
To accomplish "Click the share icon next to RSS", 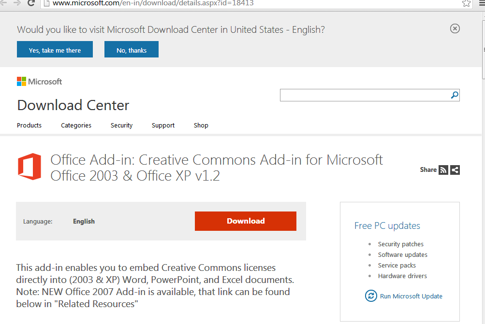I will coord(455,170).
